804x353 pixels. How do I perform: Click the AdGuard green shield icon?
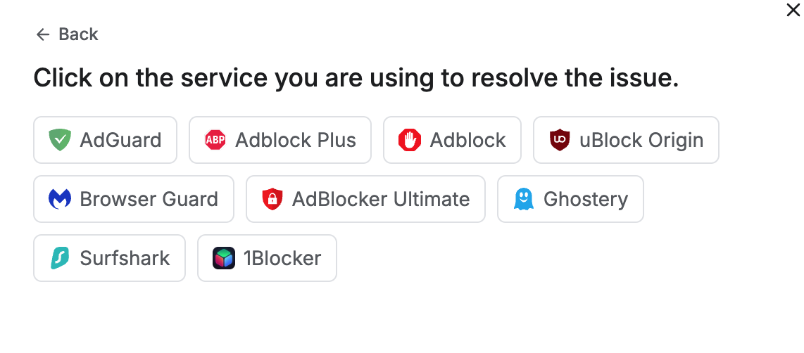tap(60, 140)
